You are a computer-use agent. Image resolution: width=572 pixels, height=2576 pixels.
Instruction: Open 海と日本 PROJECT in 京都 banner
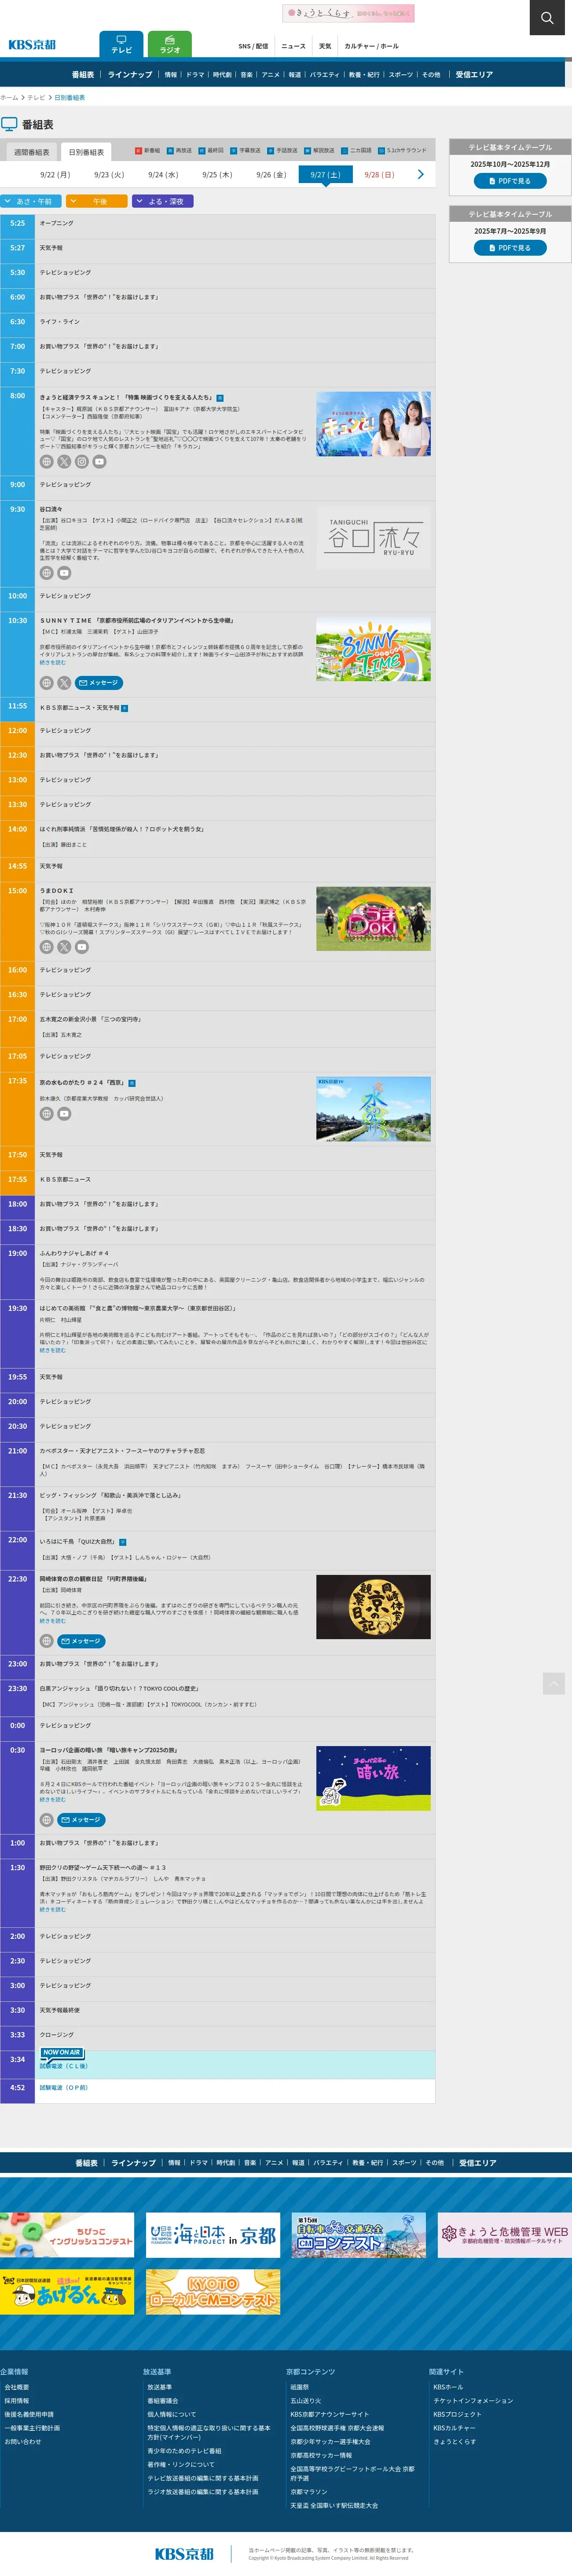(x=213, y=2235)
